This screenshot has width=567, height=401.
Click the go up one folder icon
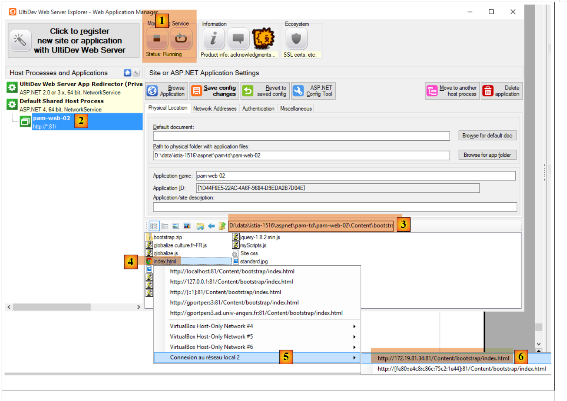(x=222, y=226)
